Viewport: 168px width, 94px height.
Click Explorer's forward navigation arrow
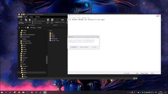point(22,28)
